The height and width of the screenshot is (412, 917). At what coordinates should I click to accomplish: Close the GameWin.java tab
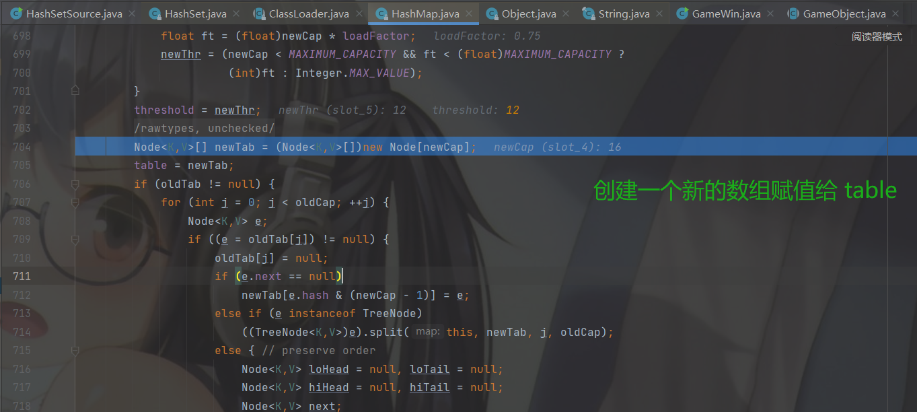pyautogui.click(x=770, y=13)
